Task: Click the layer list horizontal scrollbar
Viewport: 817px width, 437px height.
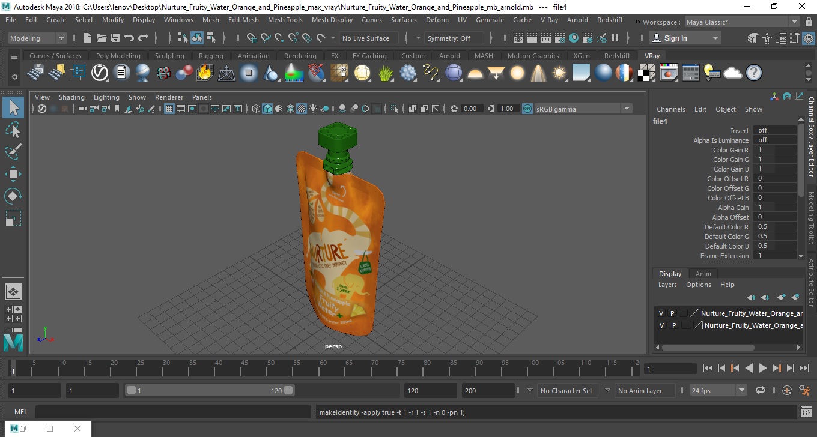Action: (x=708, y=347)
